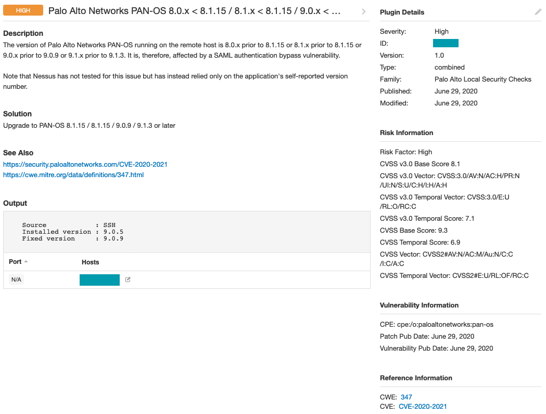Open the host external-link icon in the N/A row

click(128, 279)
